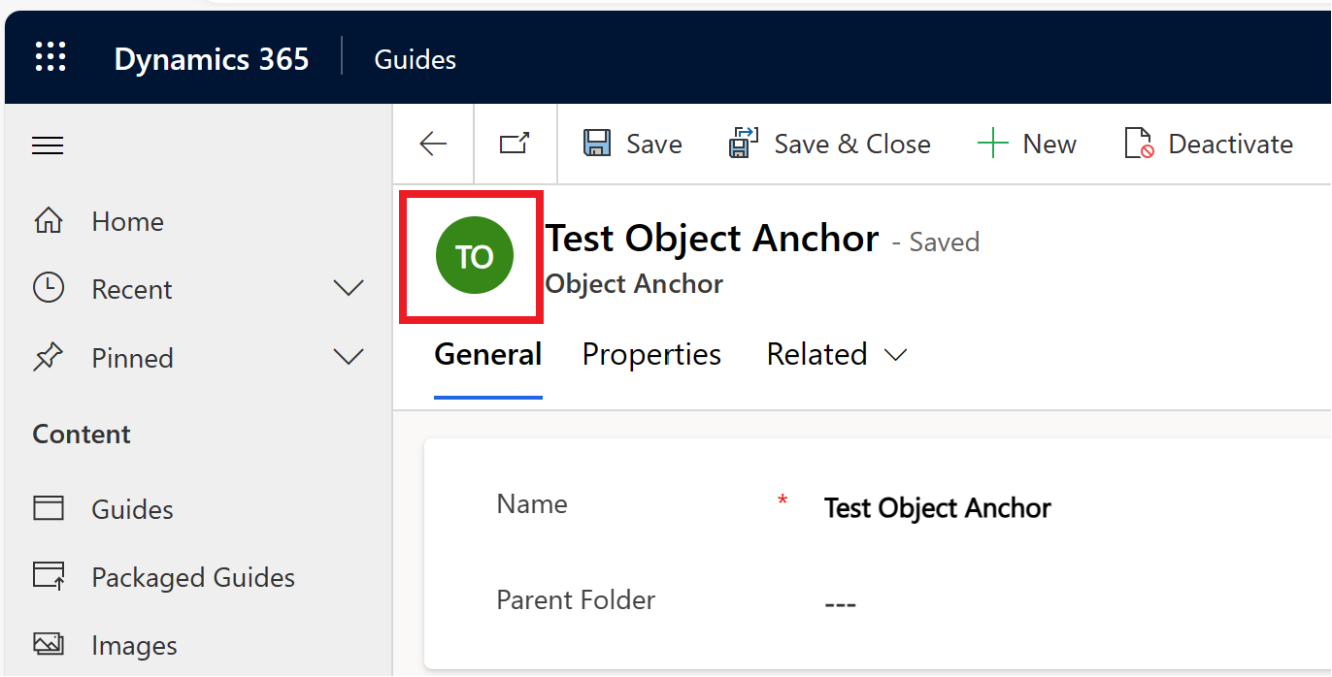This screenshot has width=1332, height=677.
Task: Click the green TO record avatar
Action: (x=475, y=256)
